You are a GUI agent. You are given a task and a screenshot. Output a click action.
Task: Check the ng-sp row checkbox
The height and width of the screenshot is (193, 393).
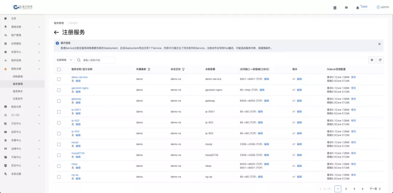[59, 177]
